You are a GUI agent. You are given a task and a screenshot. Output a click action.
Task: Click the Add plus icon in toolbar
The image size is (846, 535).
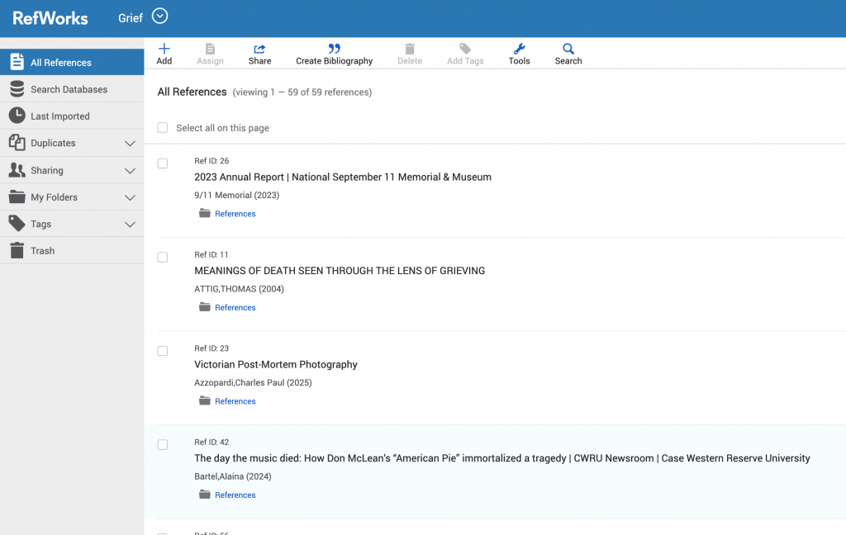point(164,50)
